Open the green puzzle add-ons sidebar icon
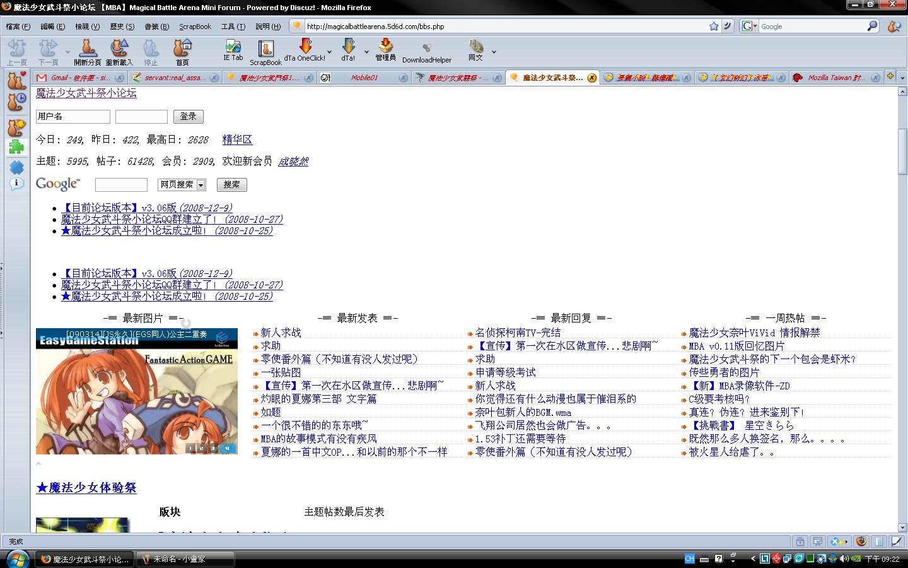This screenshot has width=908, height=568. [16, 147]
